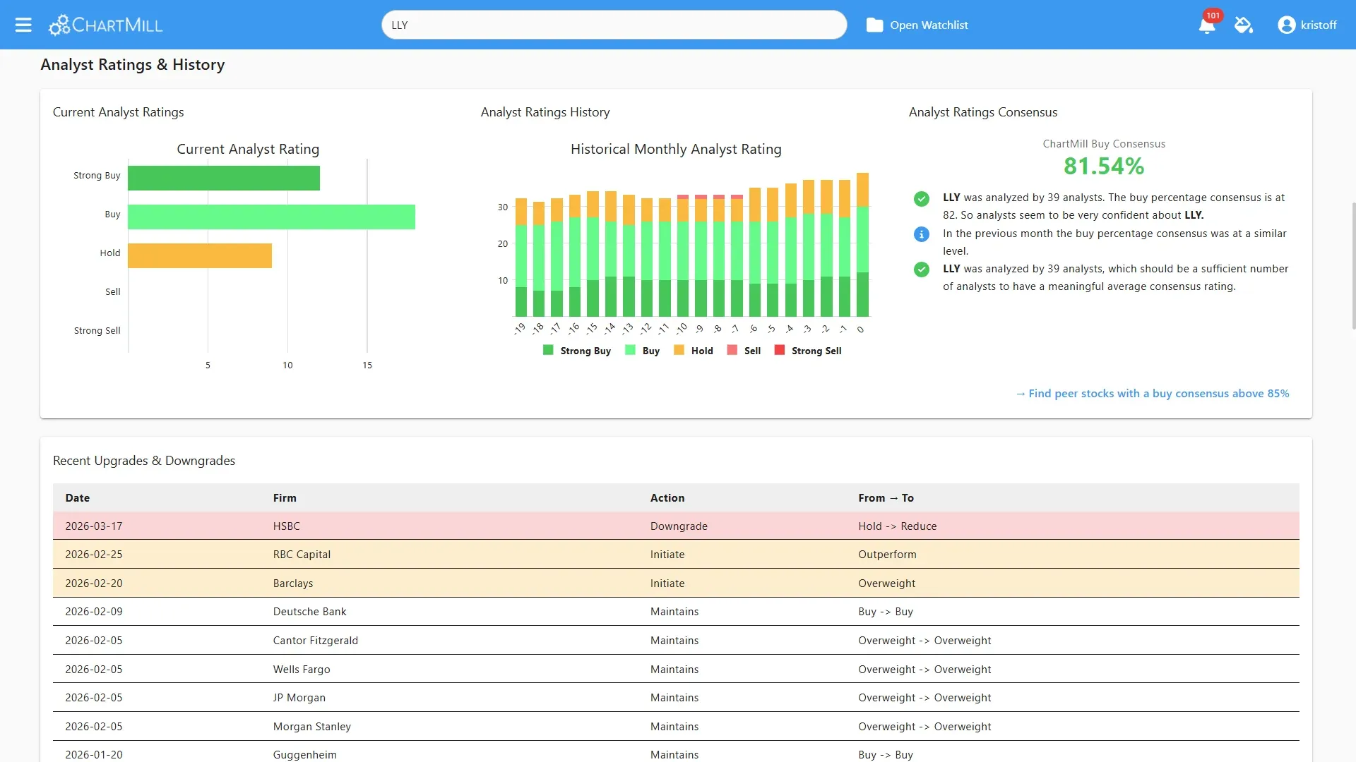This screenshot has width=1356, height=762.
Task: Open peer stocks buy consensus above 85% link
Action: [x=1152, y=394]
